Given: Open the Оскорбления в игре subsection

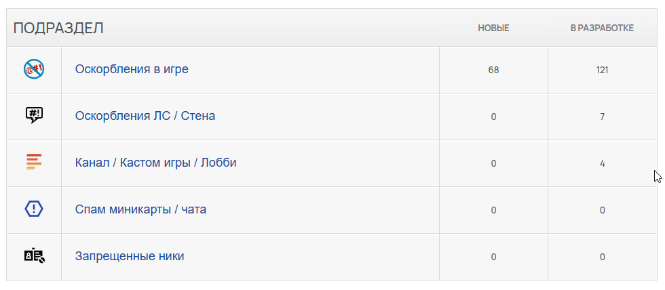Looking at the screenshot, I should (x=132, y=69).
